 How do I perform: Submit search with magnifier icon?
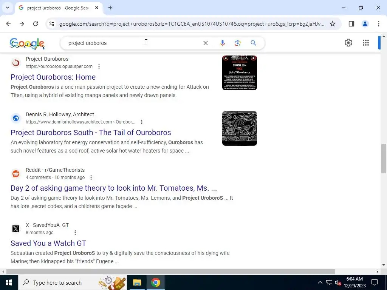click(253, 43)
